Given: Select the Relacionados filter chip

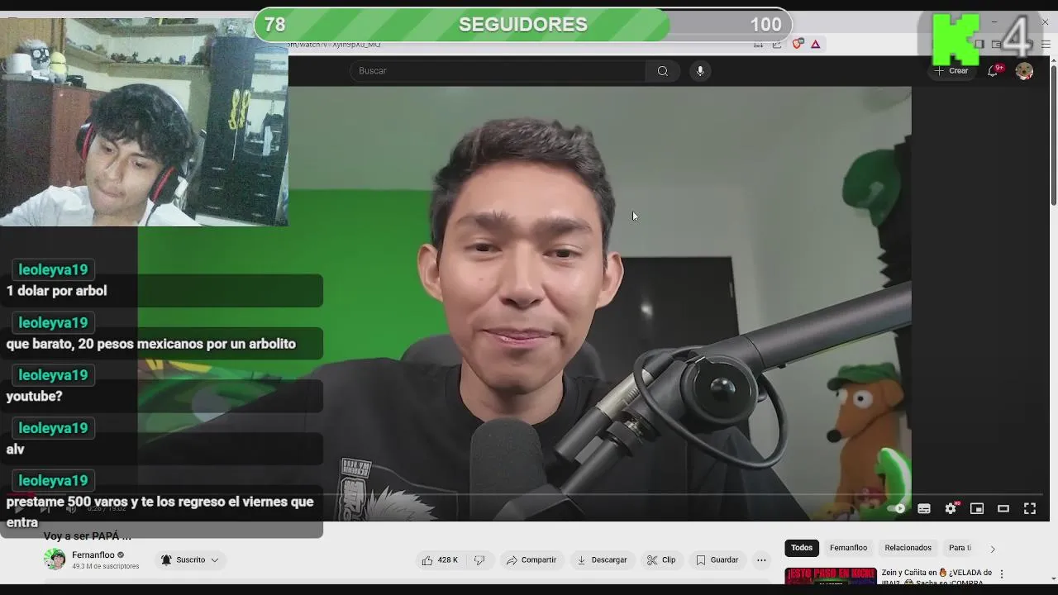Looking at the screenshot, I should pos(908,548).
